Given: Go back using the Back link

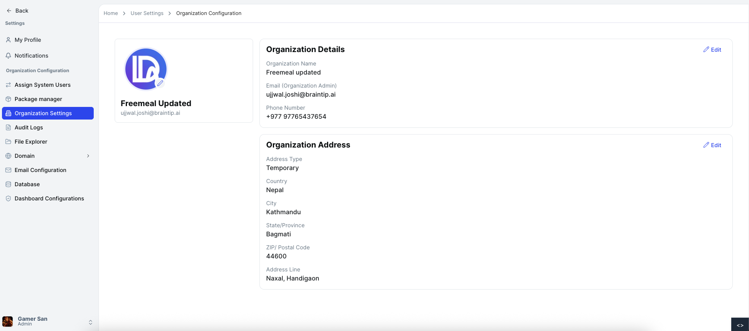Looking at the screenshot, I should [x=17, y=11].
